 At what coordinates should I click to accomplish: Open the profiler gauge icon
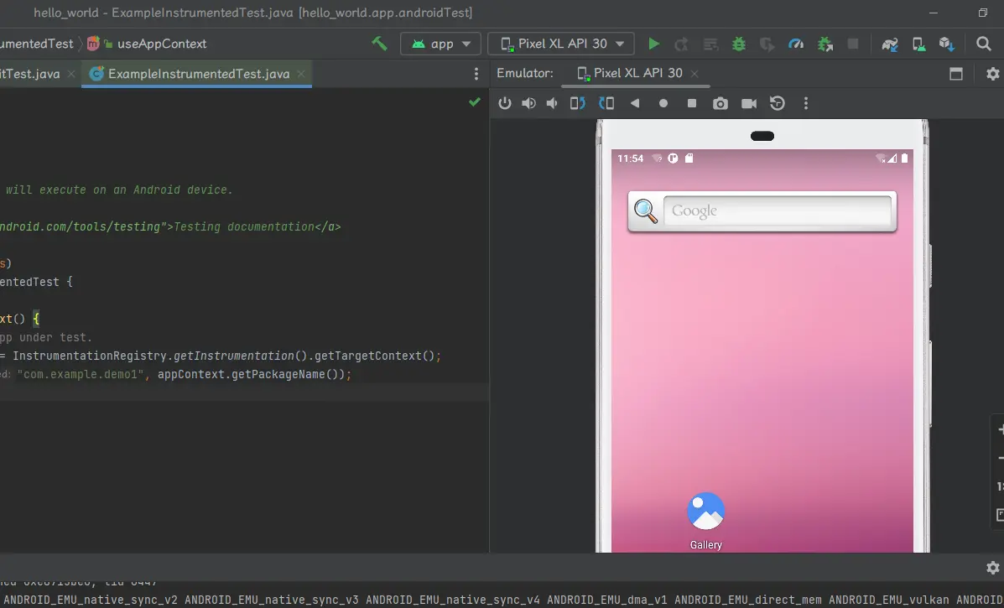pyautogui.click(x=796, y=44)
